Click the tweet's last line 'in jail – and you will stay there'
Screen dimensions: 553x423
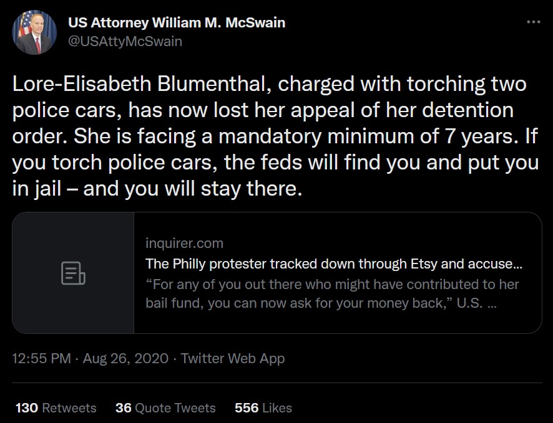pyautogui.click(x=157, y=189)
